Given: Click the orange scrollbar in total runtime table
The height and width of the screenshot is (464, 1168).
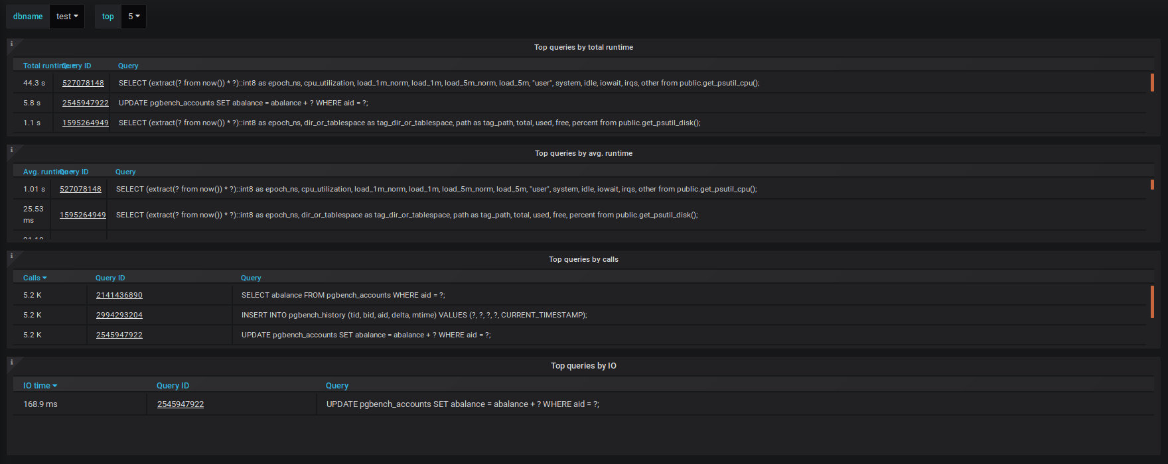Looking at the screenshot, I should click(1152, 83).
